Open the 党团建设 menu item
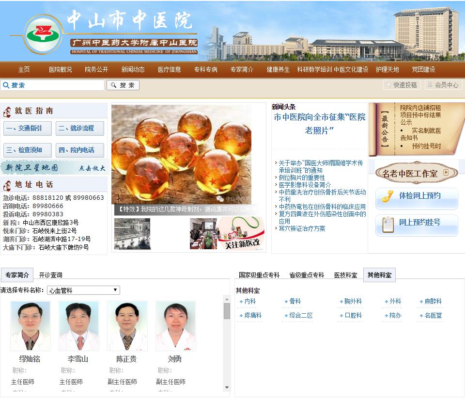Screen dimensions: 465x402 [423, 69]
